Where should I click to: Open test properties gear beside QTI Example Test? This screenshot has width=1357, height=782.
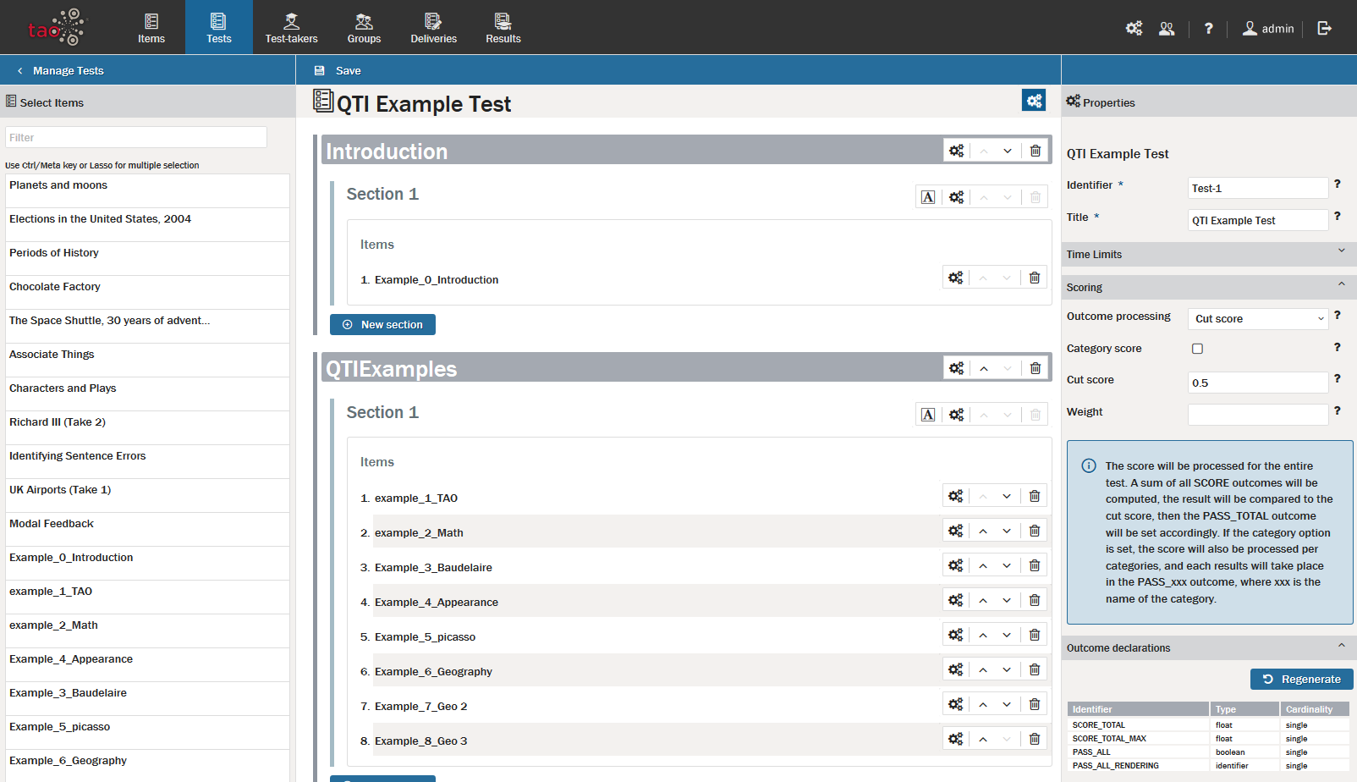(1033, 101)
